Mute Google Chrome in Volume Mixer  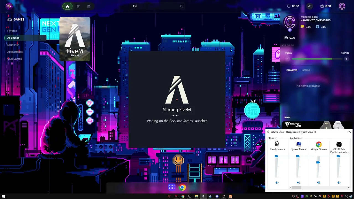pyautogui.click(x=319, y=182)
